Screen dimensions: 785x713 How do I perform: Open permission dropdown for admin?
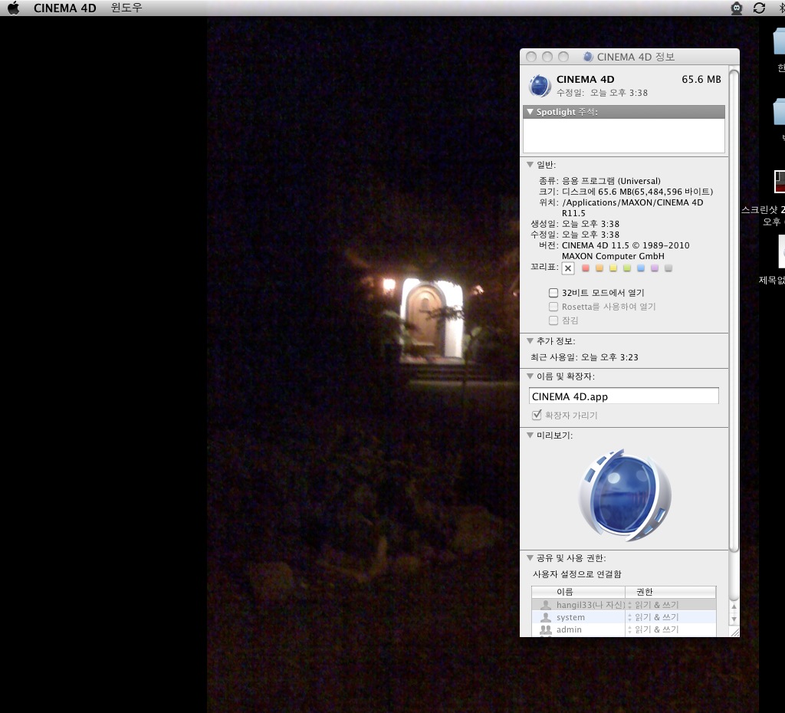coord(630,629)
